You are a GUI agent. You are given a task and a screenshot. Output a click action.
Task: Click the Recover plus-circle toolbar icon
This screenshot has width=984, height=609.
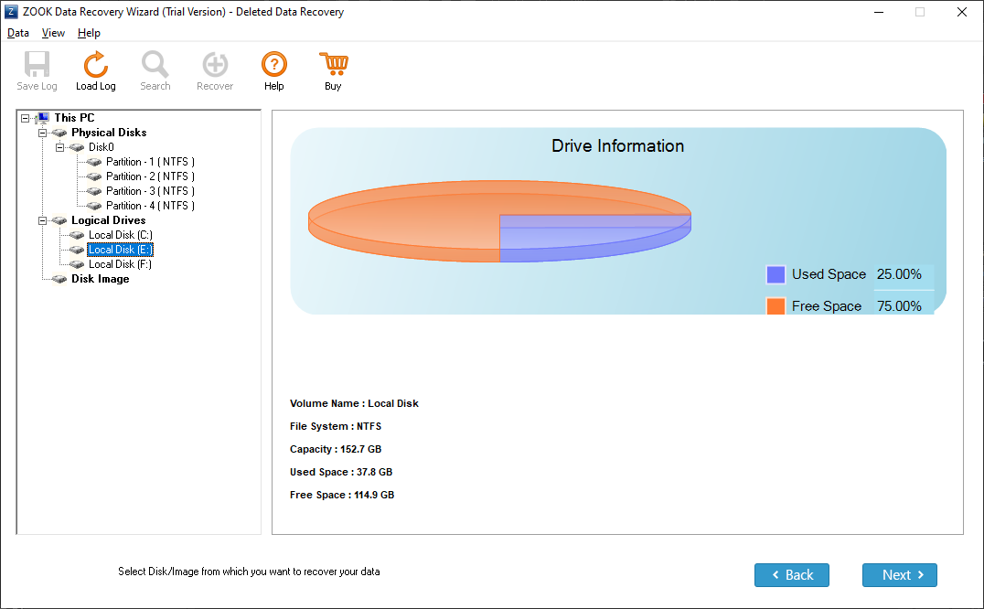[x=215, y=64]
